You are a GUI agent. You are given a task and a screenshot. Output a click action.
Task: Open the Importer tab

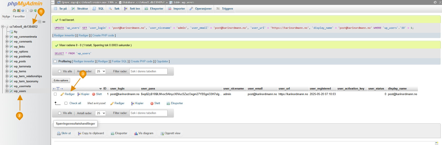point(176,9)
